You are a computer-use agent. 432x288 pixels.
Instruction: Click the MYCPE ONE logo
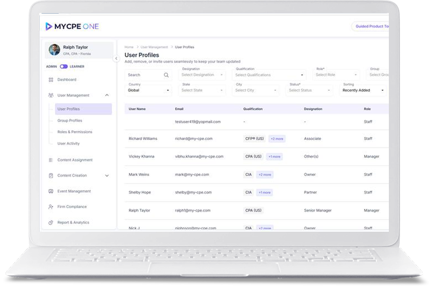pyautogui.click(x=72, y=26)
